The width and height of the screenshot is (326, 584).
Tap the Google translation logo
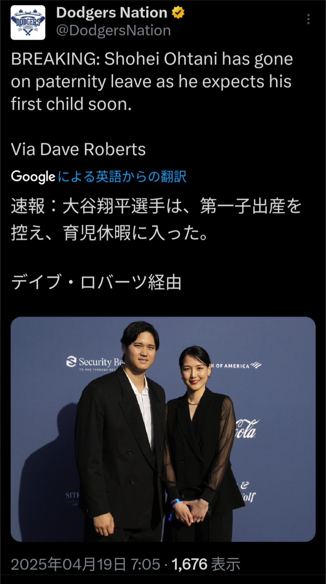tap(33, 176)
